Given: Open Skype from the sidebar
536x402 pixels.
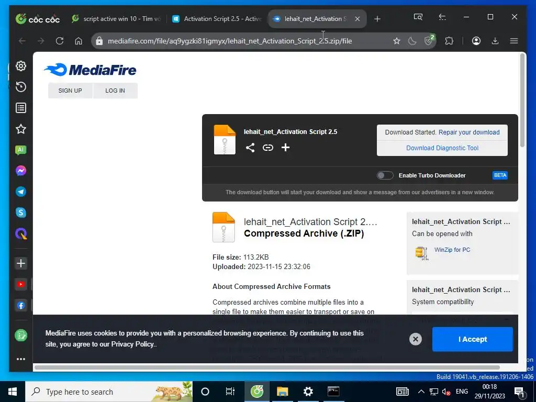Looking at the screenshot, I should point(21,213).
